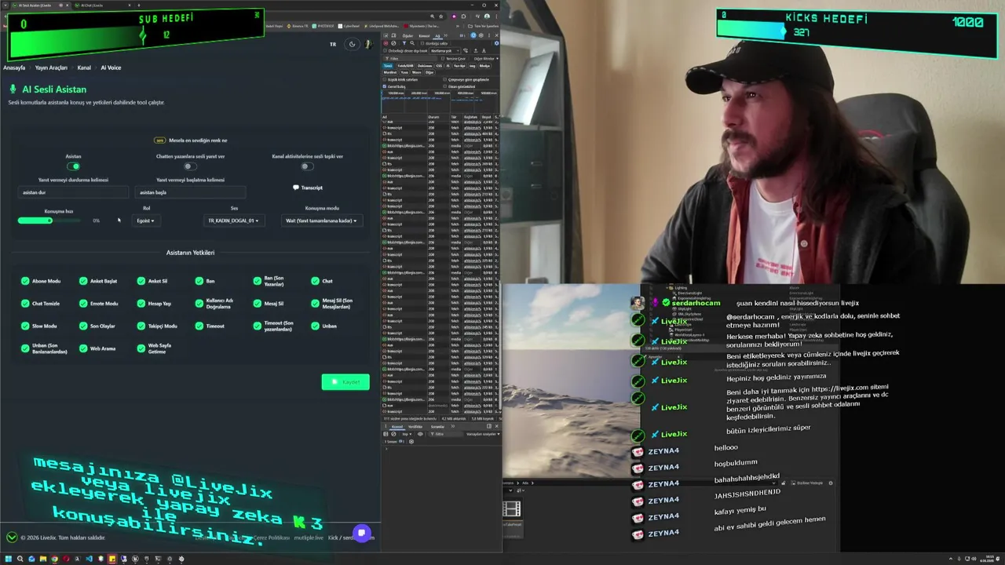Bookmark page with the star icon
The width and height of the screenshot is (1005, 565).
coord(441,16)
